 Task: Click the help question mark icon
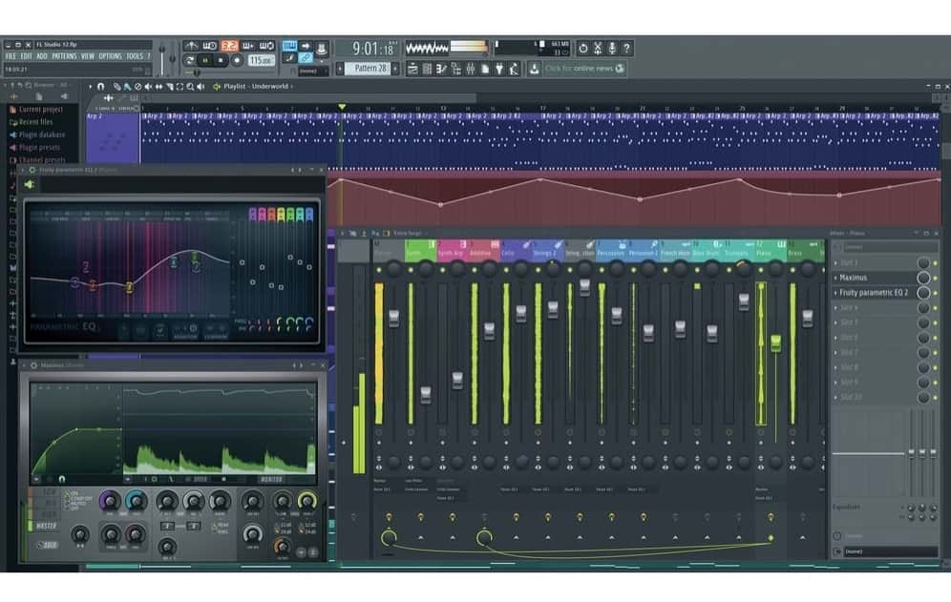point(626,49)
